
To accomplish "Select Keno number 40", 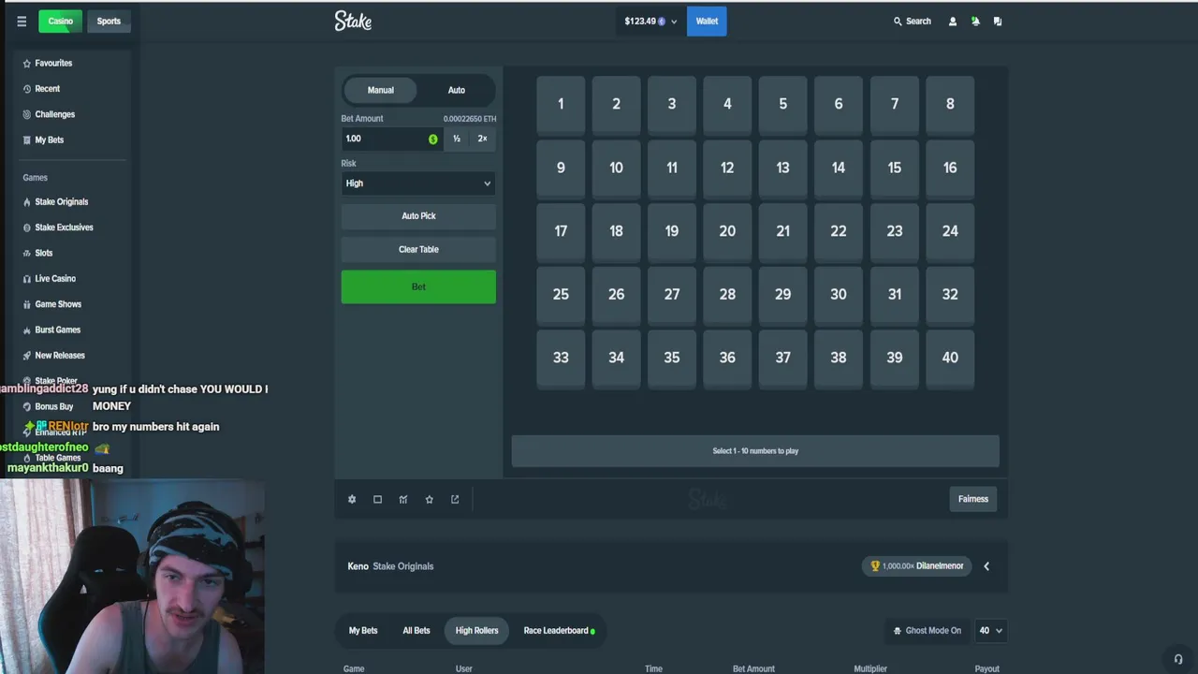I will click(x=950, y=358).
